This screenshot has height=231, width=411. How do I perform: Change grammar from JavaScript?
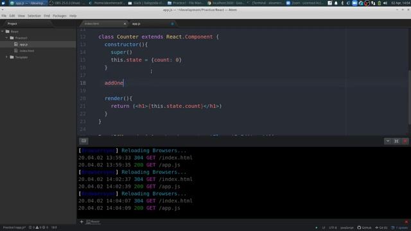point(347,228)
